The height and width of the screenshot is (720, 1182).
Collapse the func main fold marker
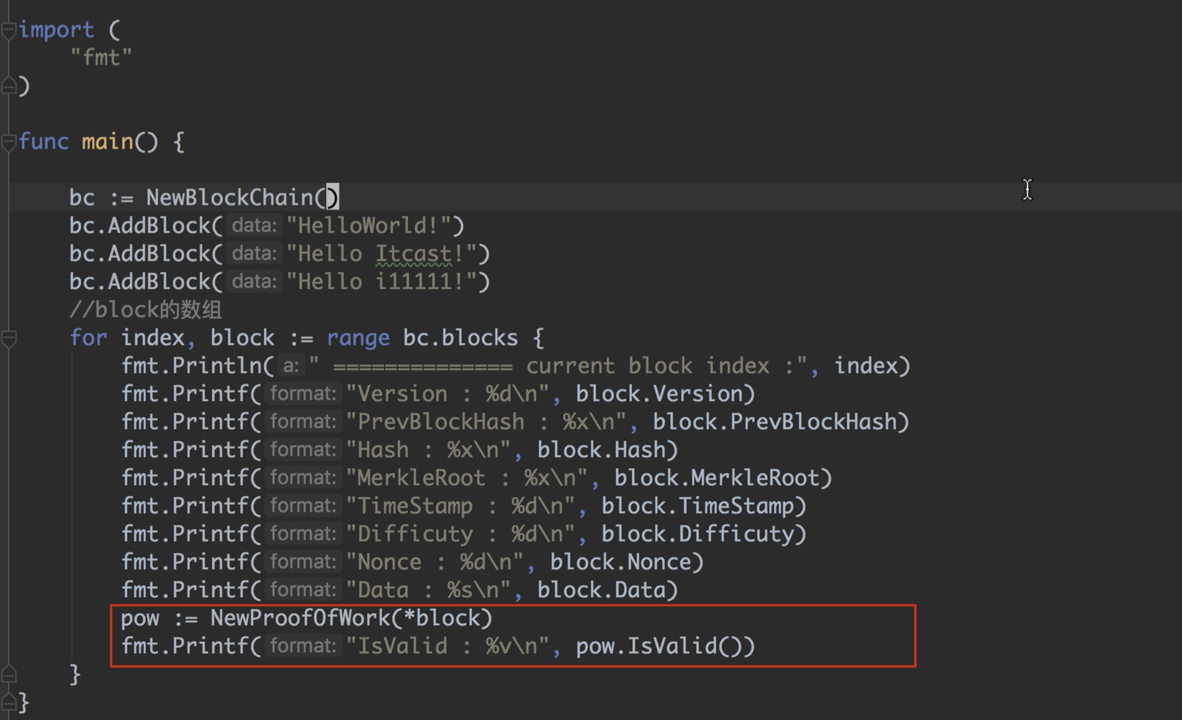tap(9, 143)
